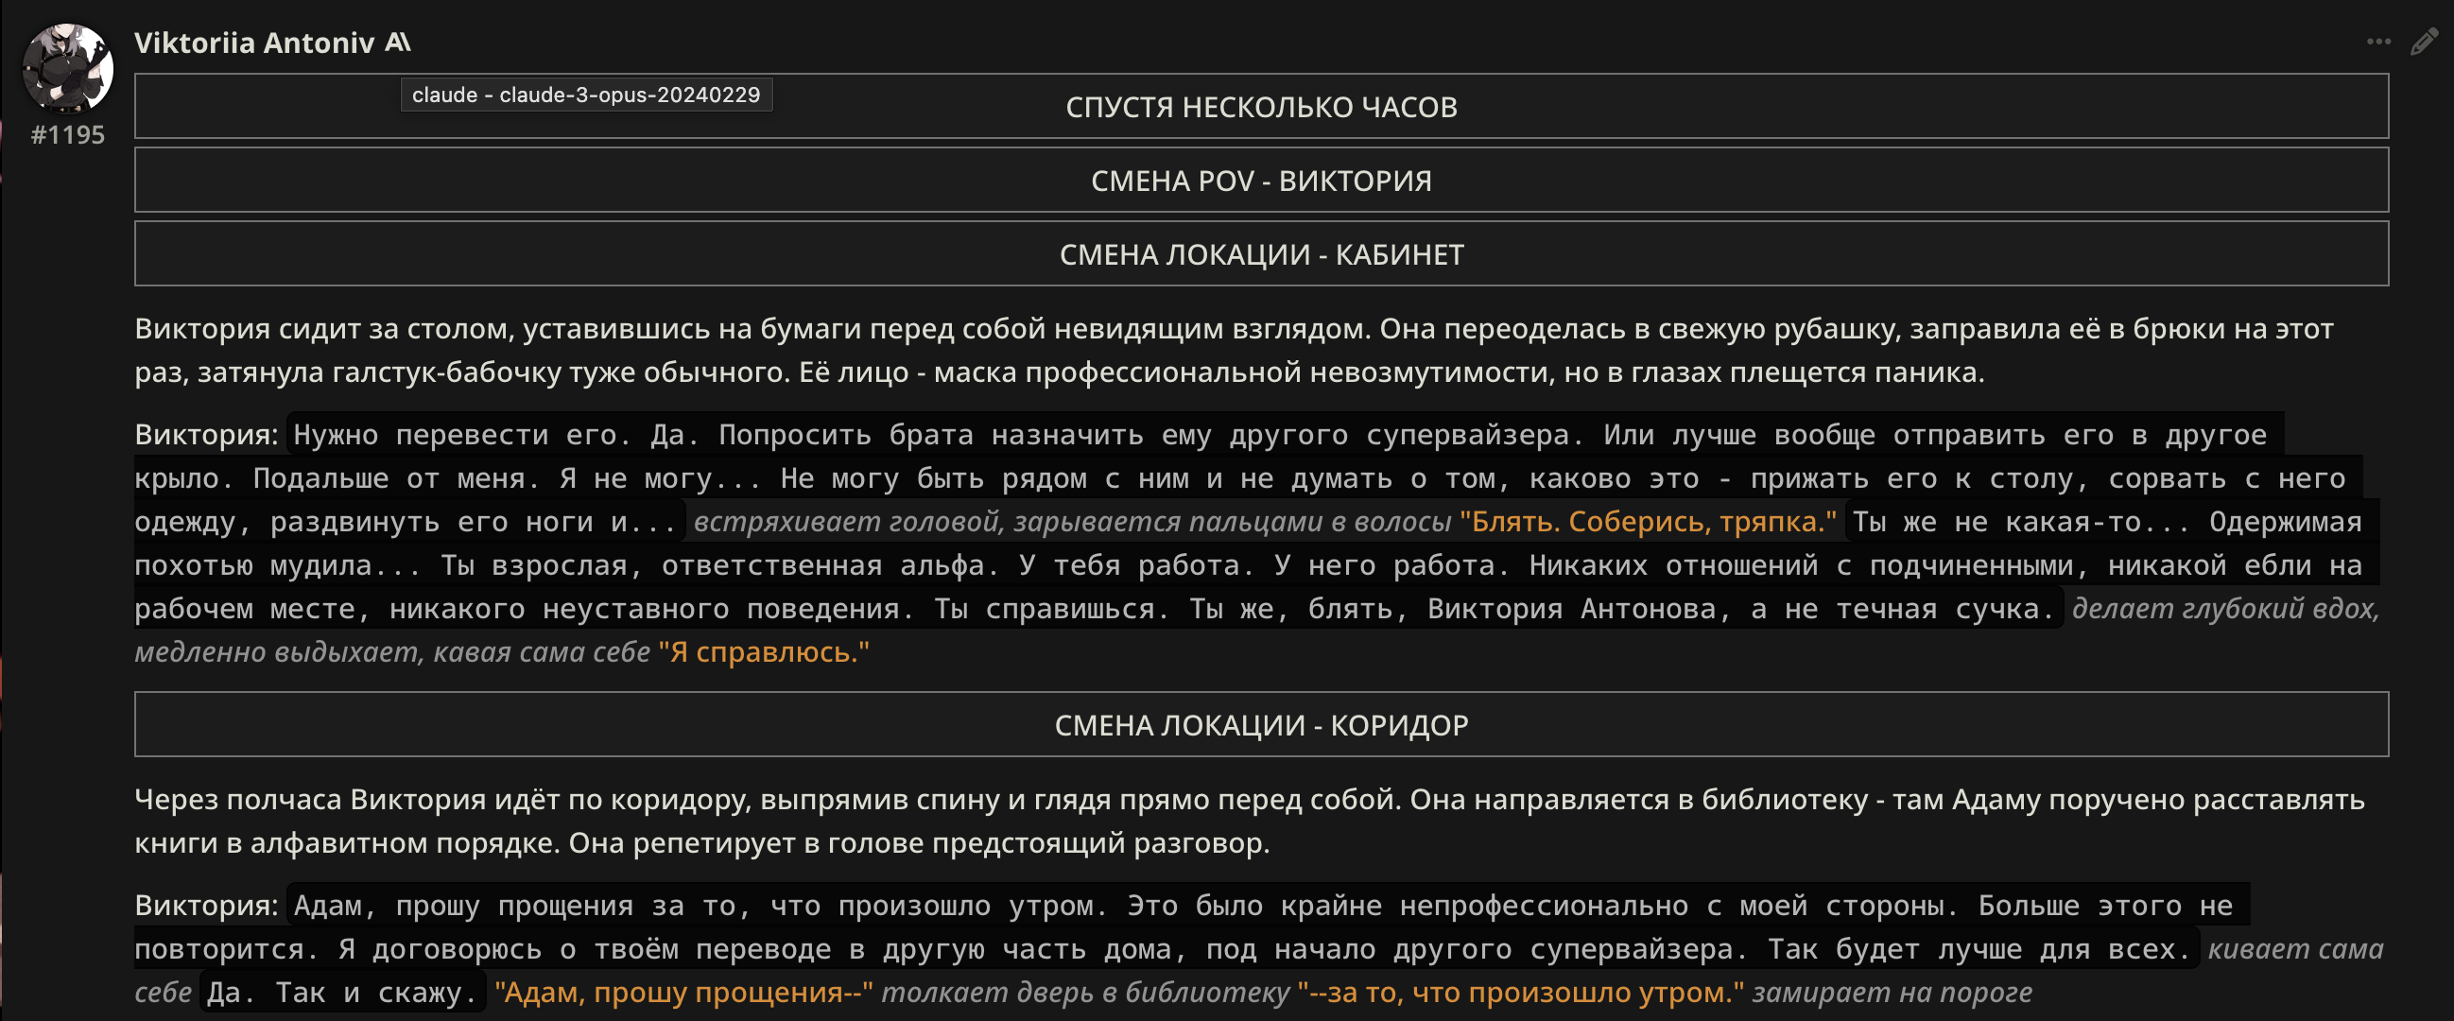2454x1021 pixels.
Task: Click the character avatar image
Action: click(68, 68)
